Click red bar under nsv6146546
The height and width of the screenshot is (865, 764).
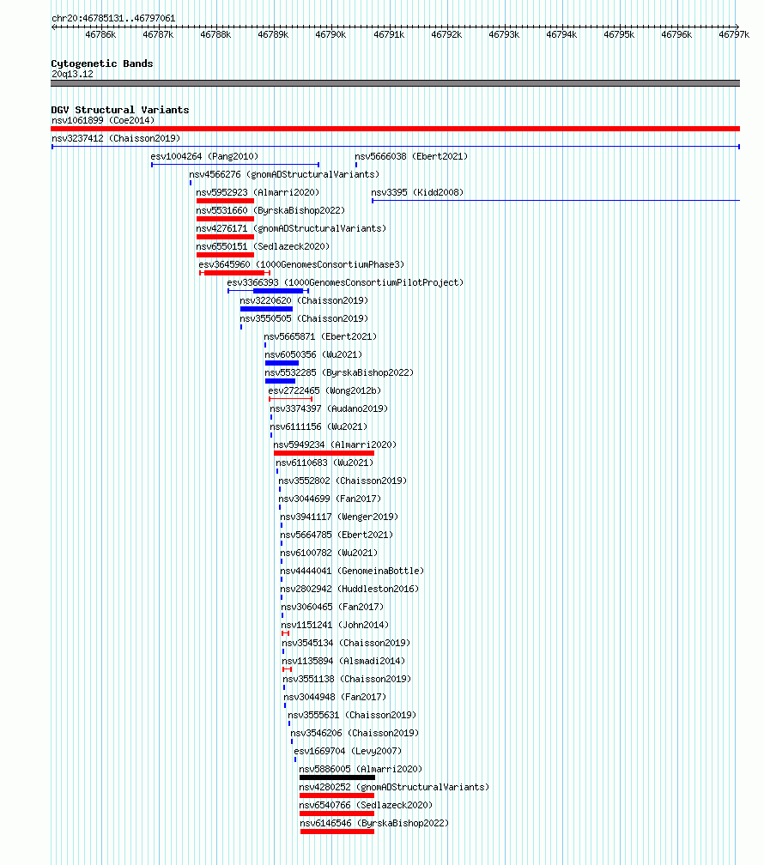337,832
